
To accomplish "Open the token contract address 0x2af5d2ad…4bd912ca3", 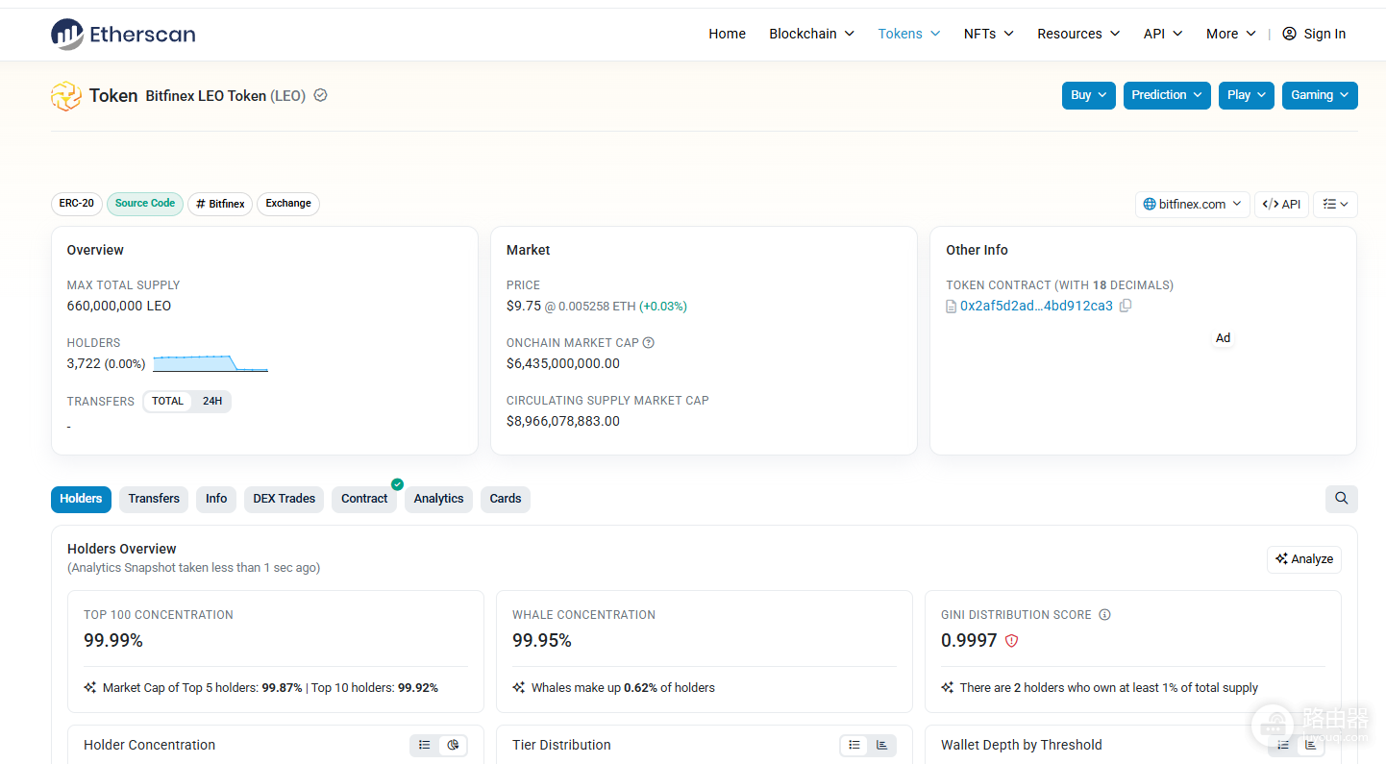I will (x=1036, y=307).
